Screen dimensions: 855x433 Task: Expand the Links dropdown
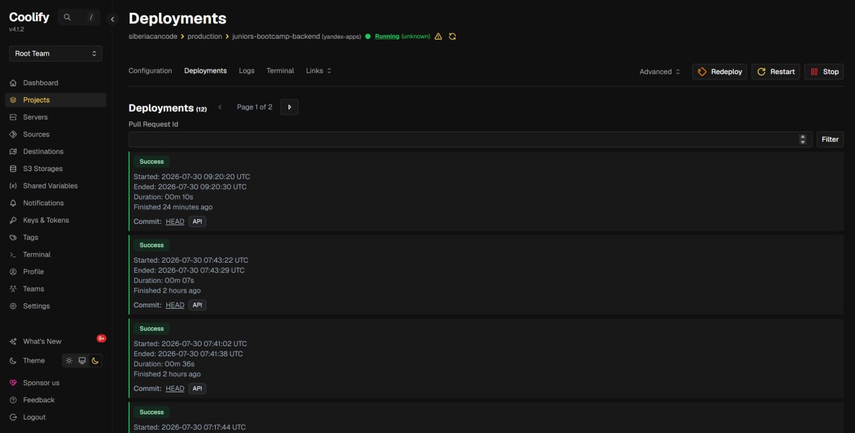(x=319, y=71)
